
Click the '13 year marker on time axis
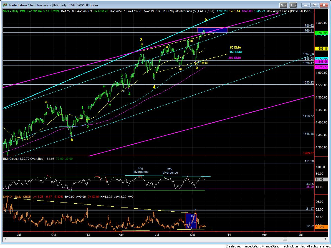88,234
